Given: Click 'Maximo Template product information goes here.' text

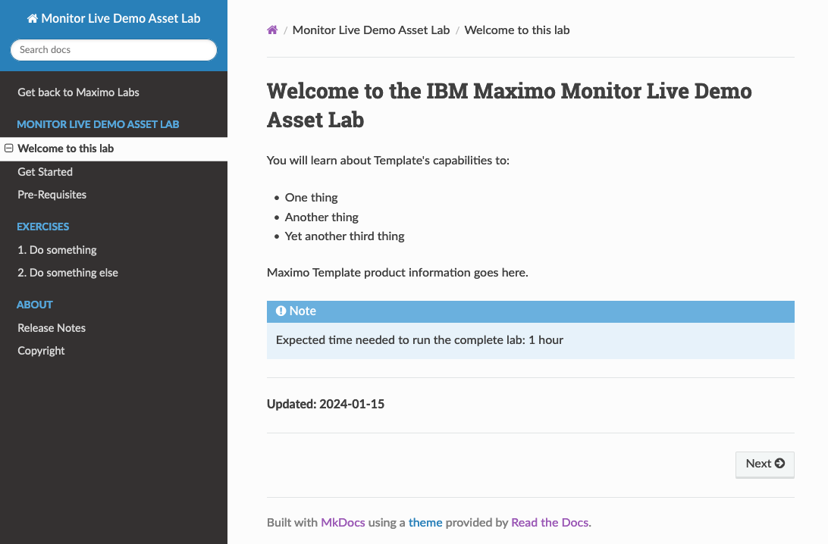Looking at the screenshot, I should click(397, 273).
